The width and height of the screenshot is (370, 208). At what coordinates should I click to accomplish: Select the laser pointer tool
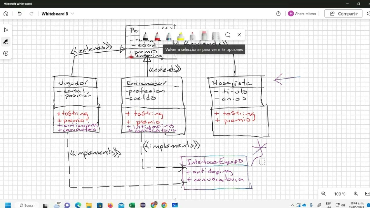tap(192, 36)
